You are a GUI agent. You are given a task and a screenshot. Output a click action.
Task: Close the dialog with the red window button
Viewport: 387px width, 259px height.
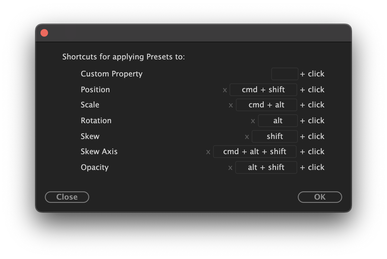point(44,33)
